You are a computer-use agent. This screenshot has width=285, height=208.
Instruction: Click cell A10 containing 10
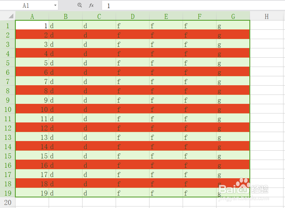coord(32,109)
